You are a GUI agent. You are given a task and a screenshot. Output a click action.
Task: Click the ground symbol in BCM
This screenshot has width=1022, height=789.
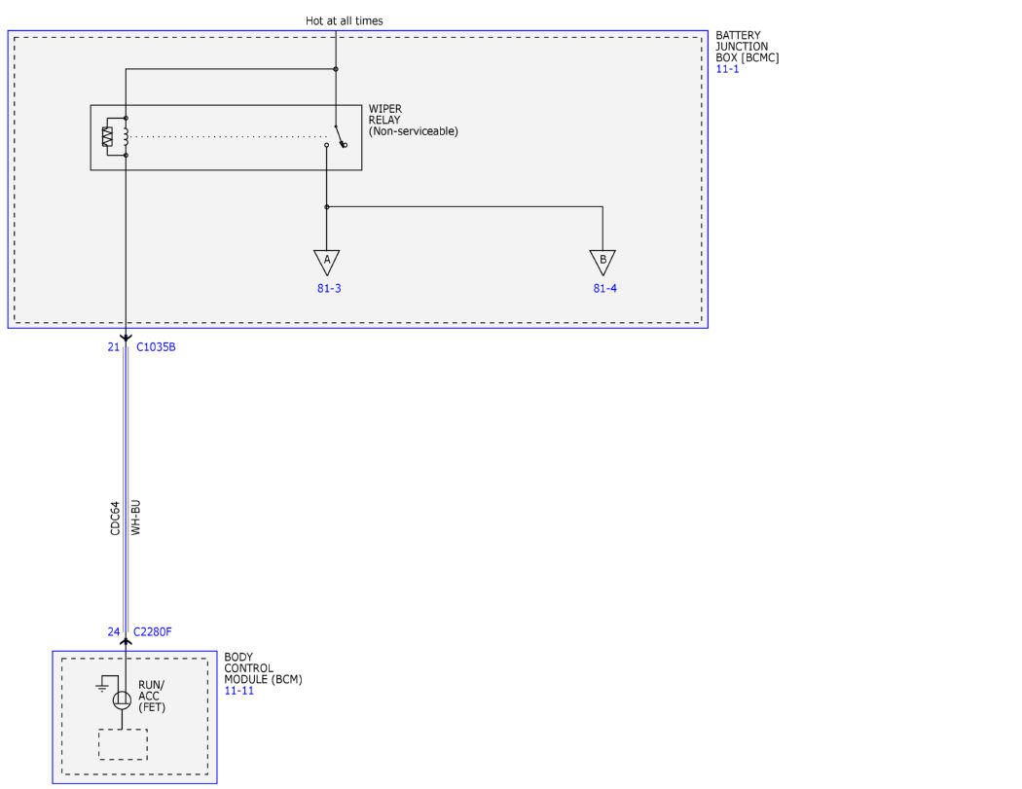pos(101,686)
